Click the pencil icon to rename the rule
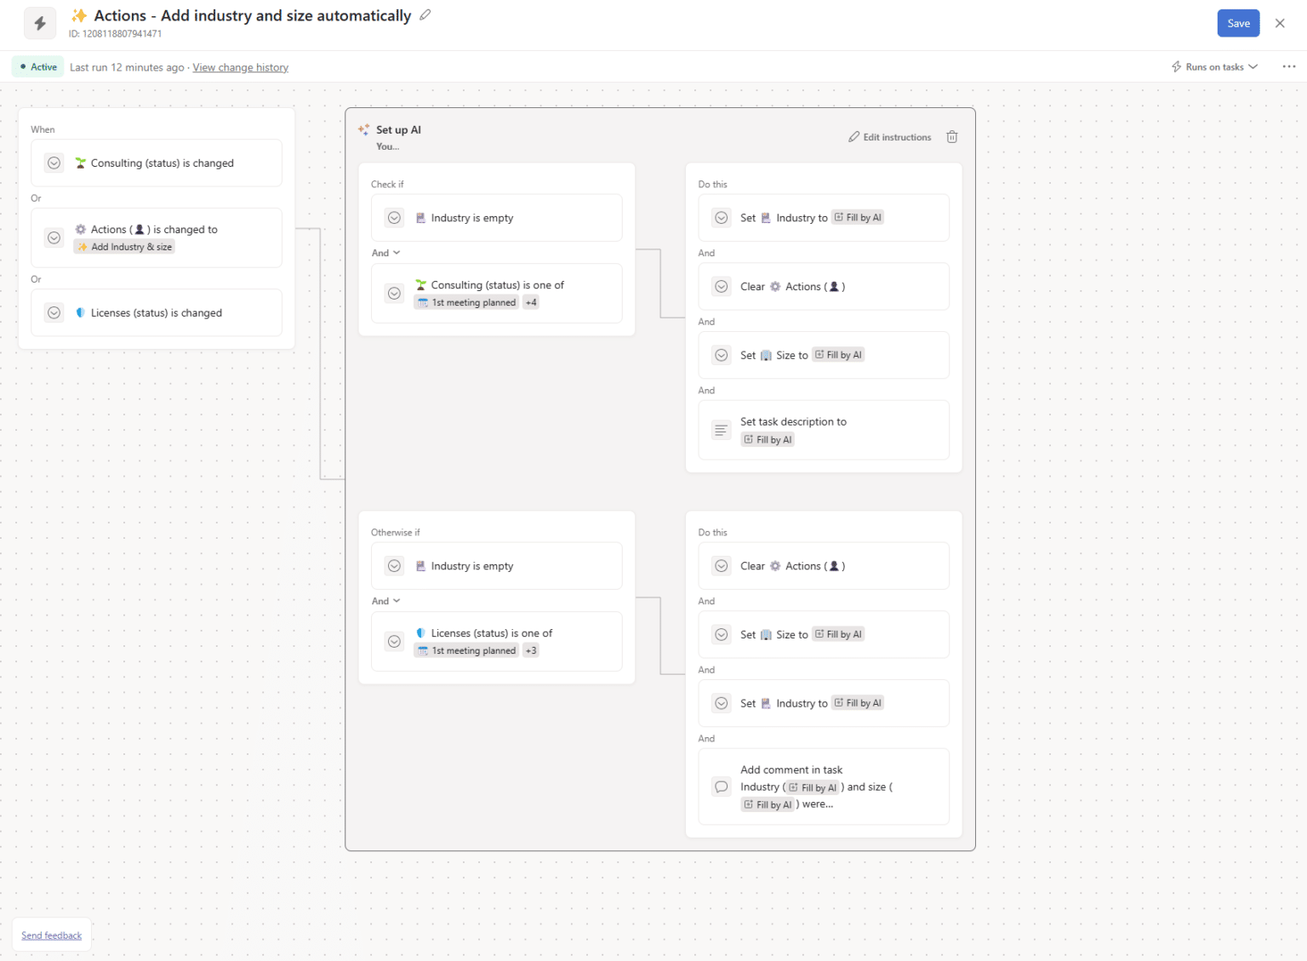Viewport: 1307px width, 961px height. (425, 14)
